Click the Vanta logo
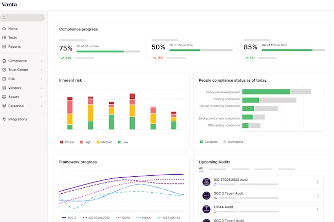 [x=9, y=5]
